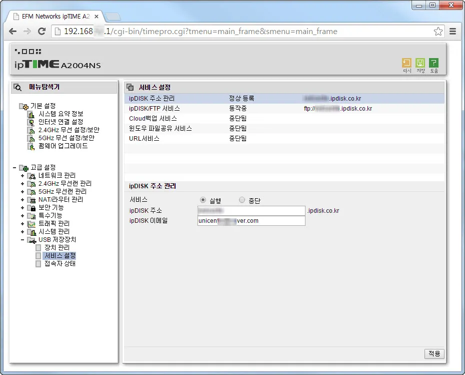Click browser back arrow button
This screenshot has height=375, width=465.
tap(13, 32)
